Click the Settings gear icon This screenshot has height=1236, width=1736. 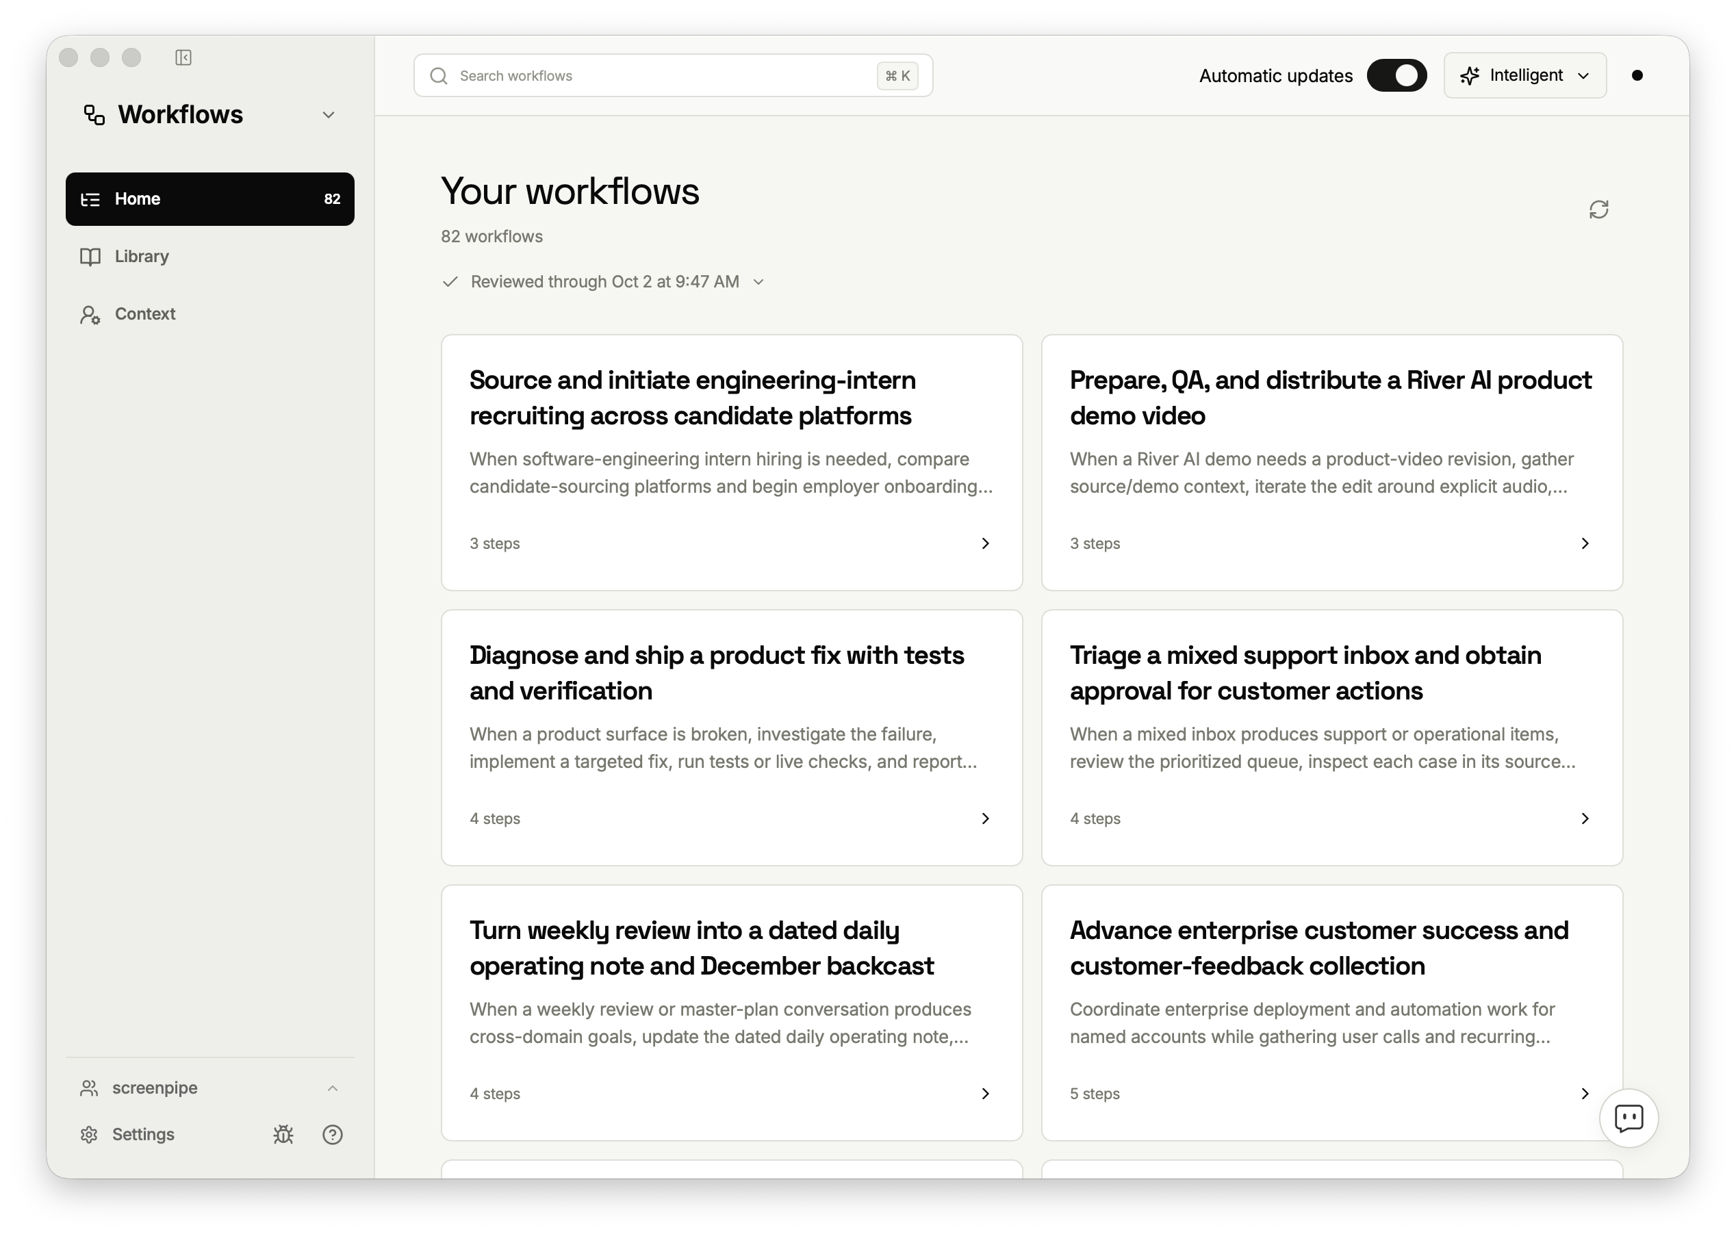point(89,1135)
